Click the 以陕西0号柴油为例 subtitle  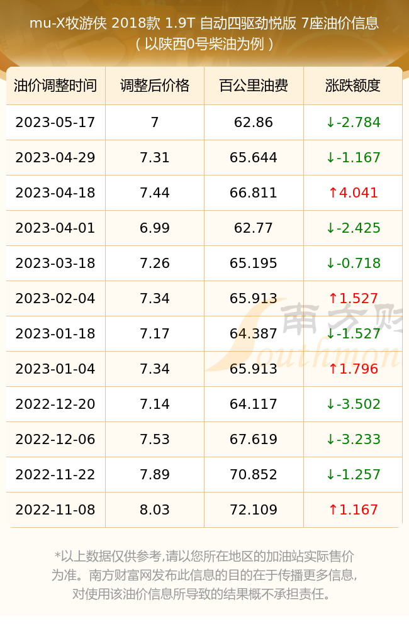(x=204, y=44)
